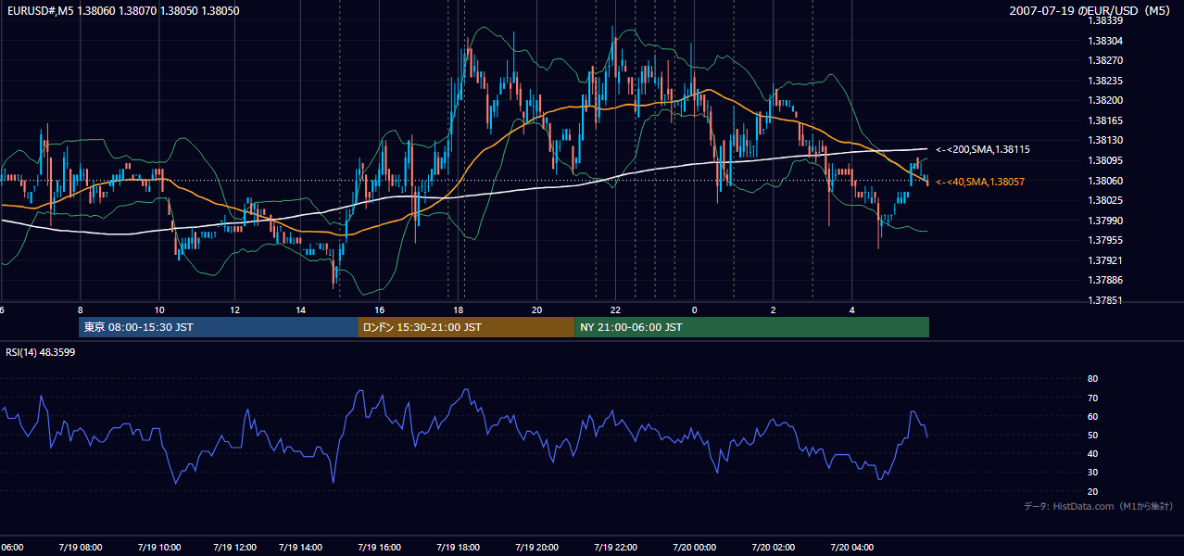This screenshot has height=556, width=1184.
Task: Click the 7/19 08:00 time axis label
Action: 82,548
